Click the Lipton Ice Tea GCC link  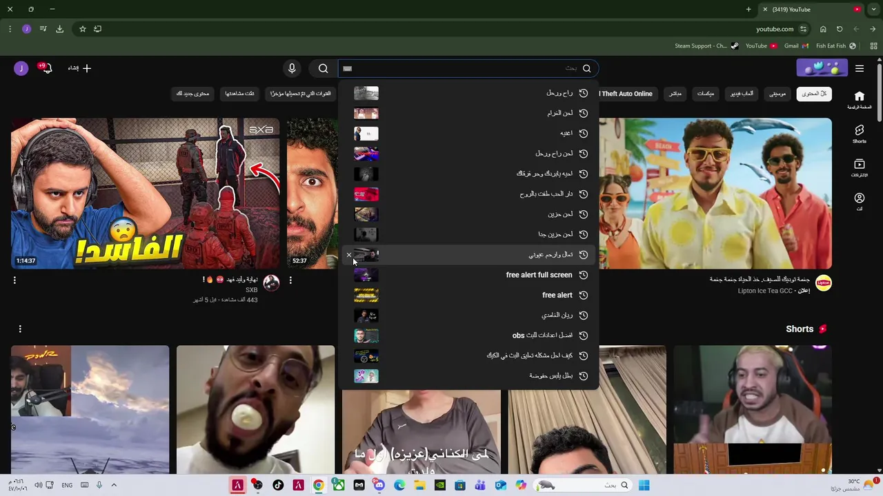tap(765, 291)
